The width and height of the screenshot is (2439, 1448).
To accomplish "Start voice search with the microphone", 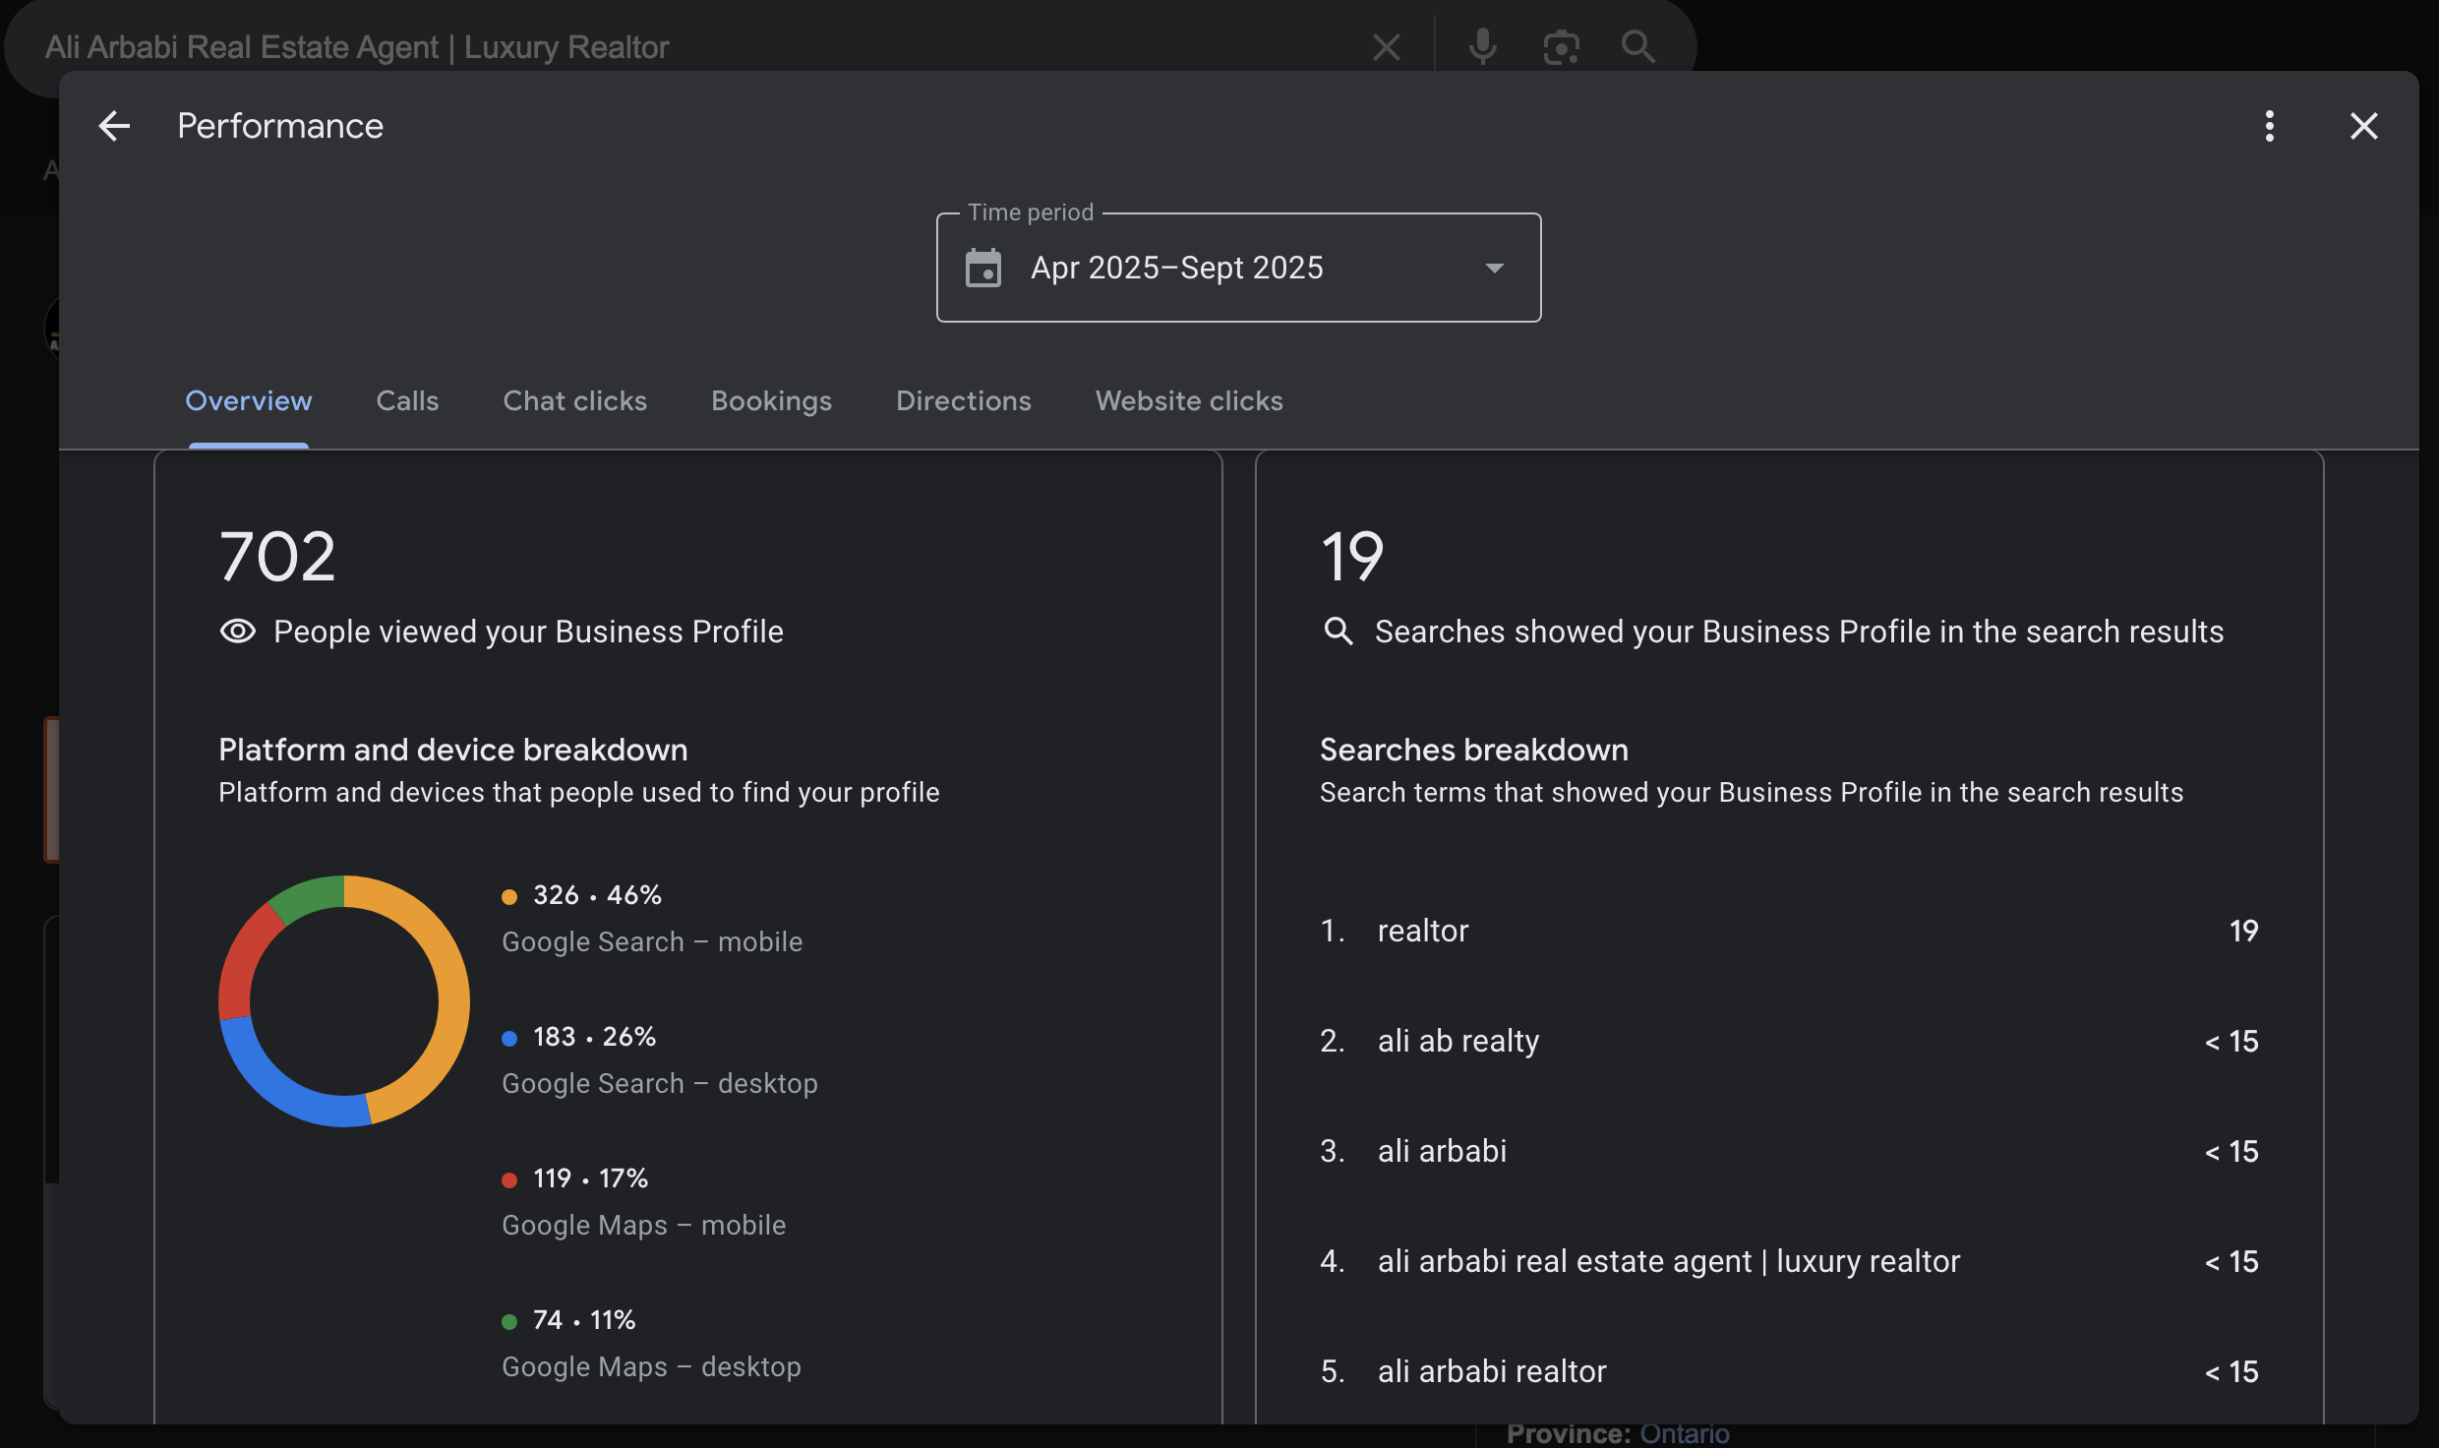I will [1482, 46].
